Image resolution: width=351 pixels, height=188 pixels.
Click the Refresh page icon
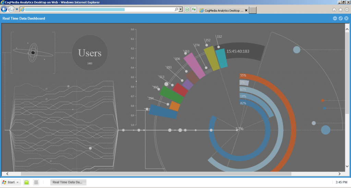click(x=194, y=10)
